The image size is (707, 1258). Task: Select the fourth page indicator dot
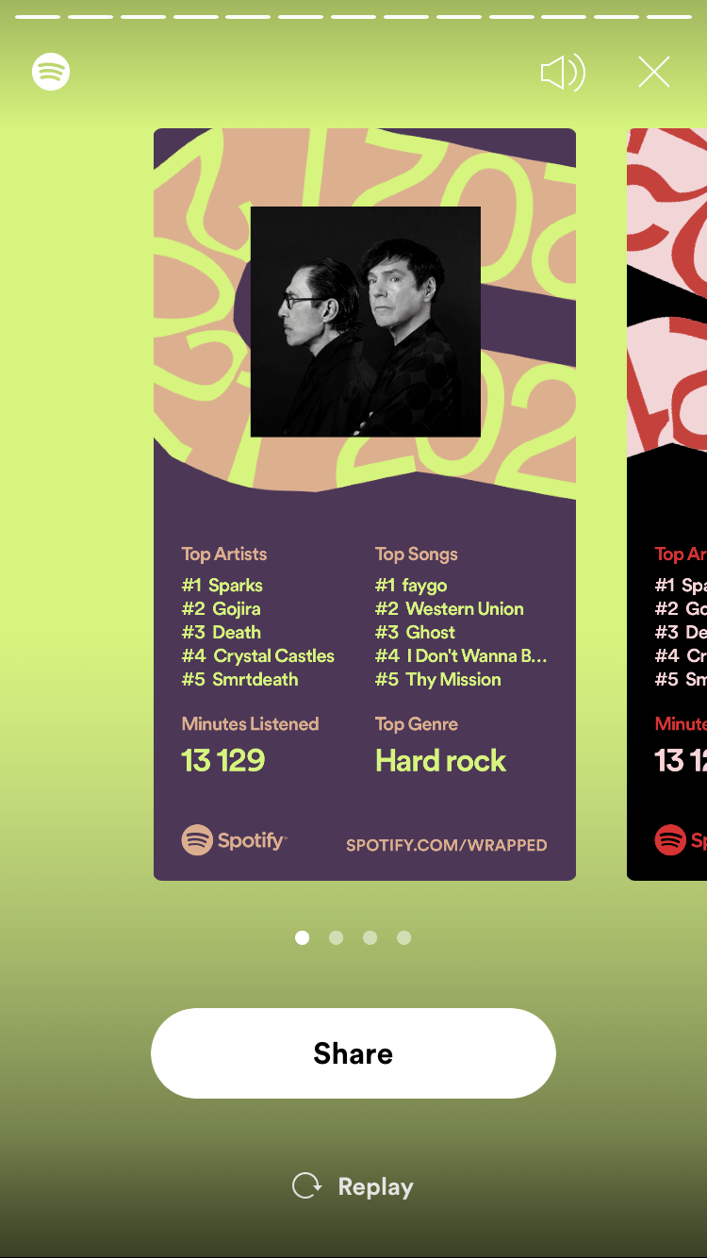tap(403, 937)
